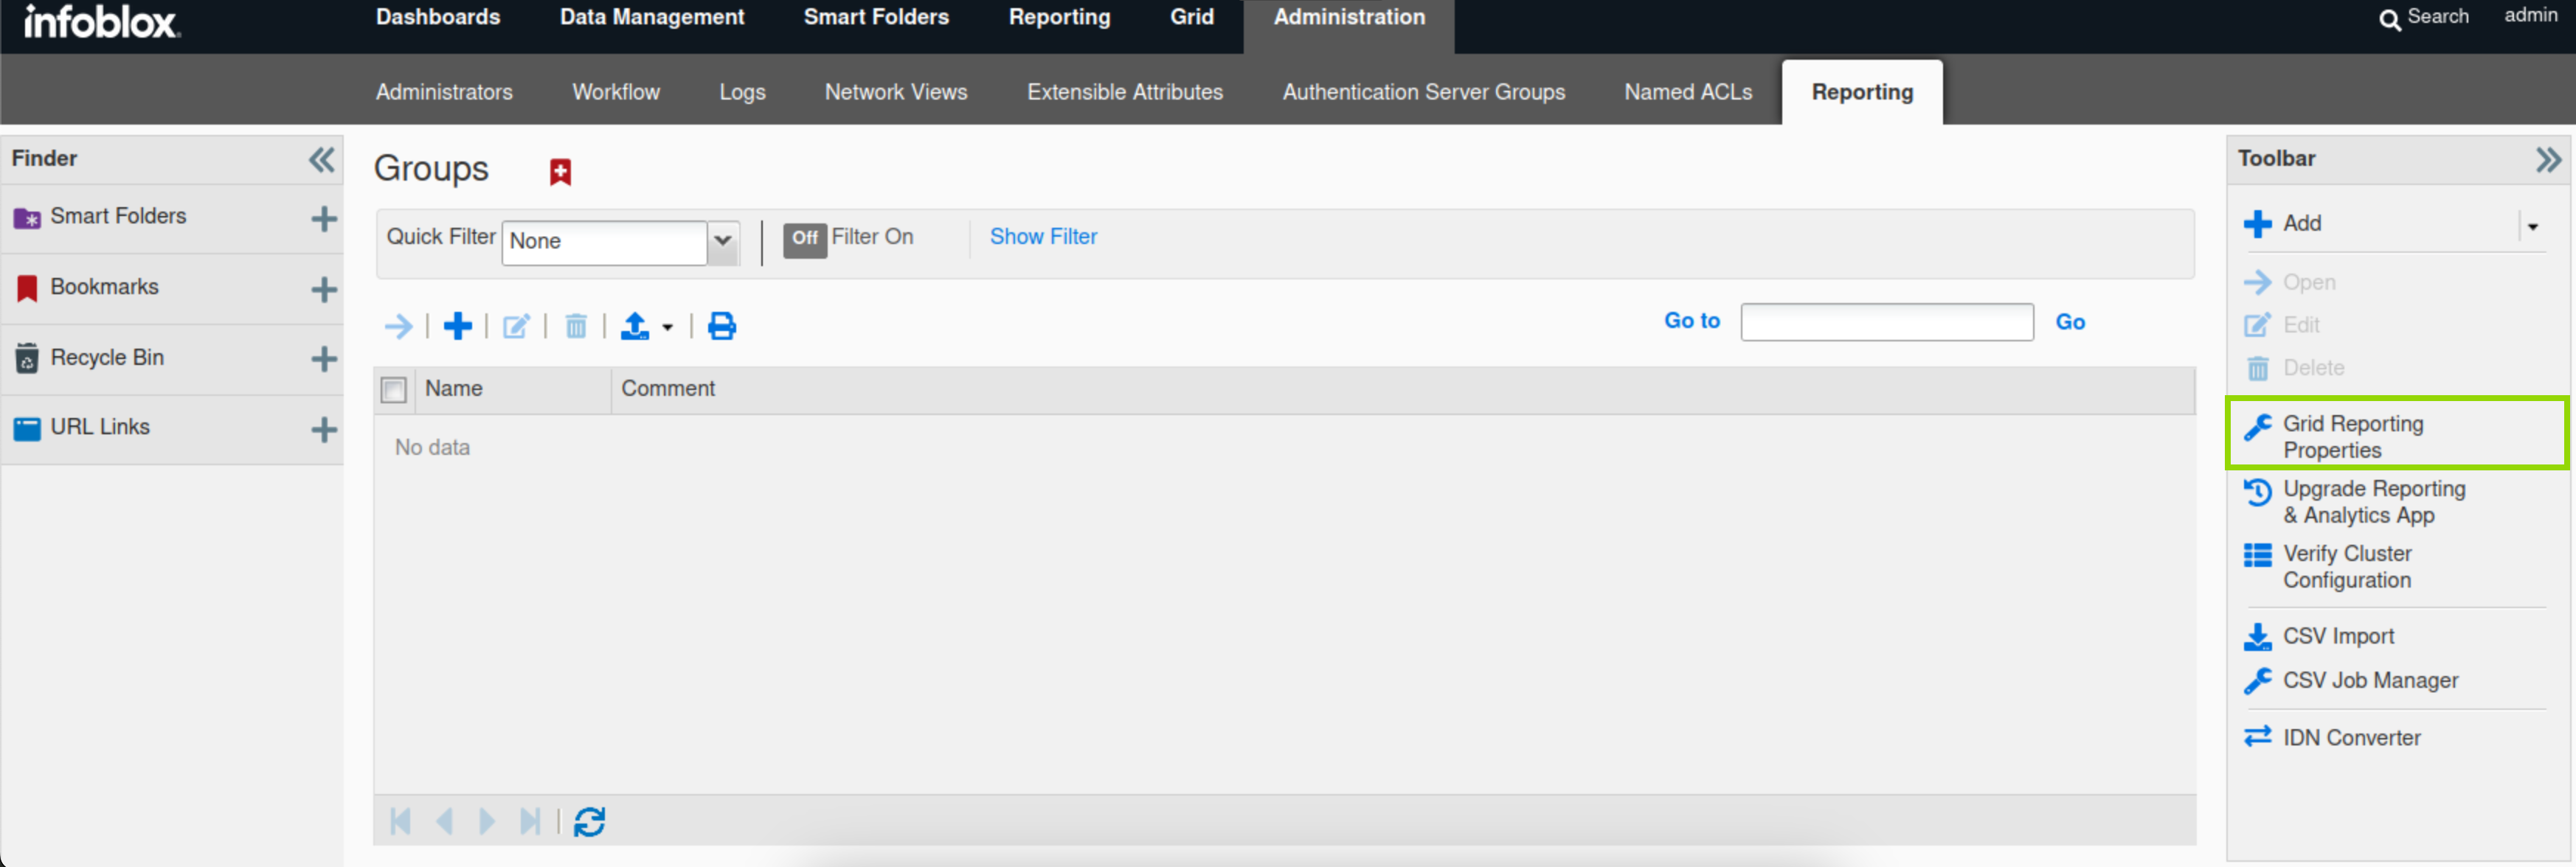Open IDN Converter tool
Viewport: 2576px width, 867px height.
[2350, 737]
